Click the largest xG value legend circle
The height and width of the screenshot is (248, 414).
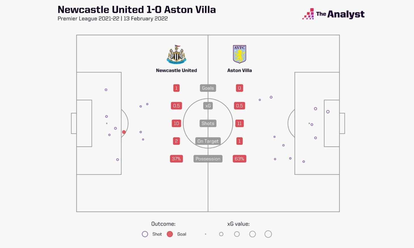(268, 234)
